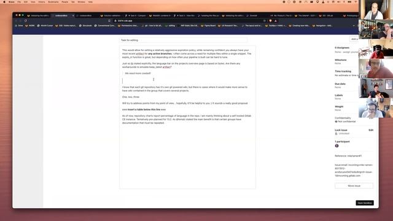Switch to the Re: Product tab
Screen dimensions: 393x221
[x=281, y=15]
